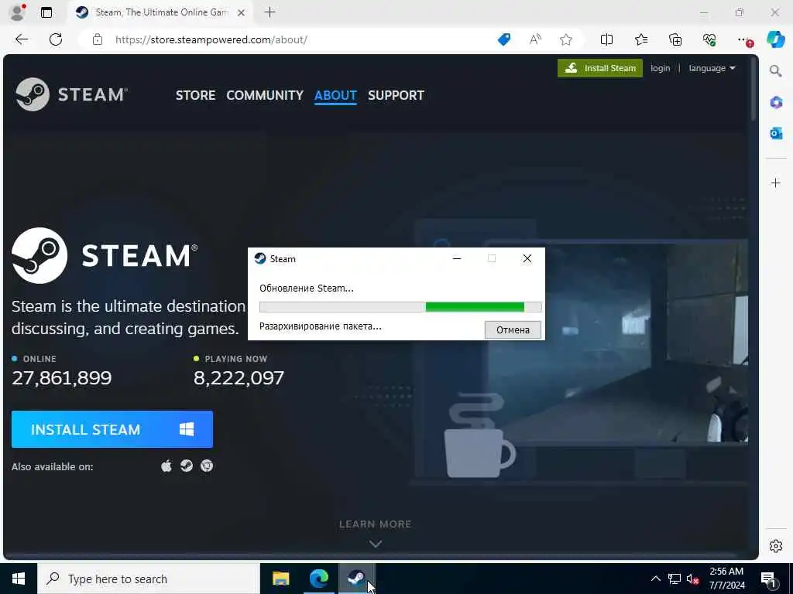
Task: Open the notification center icon
Action: coord(769,579)
